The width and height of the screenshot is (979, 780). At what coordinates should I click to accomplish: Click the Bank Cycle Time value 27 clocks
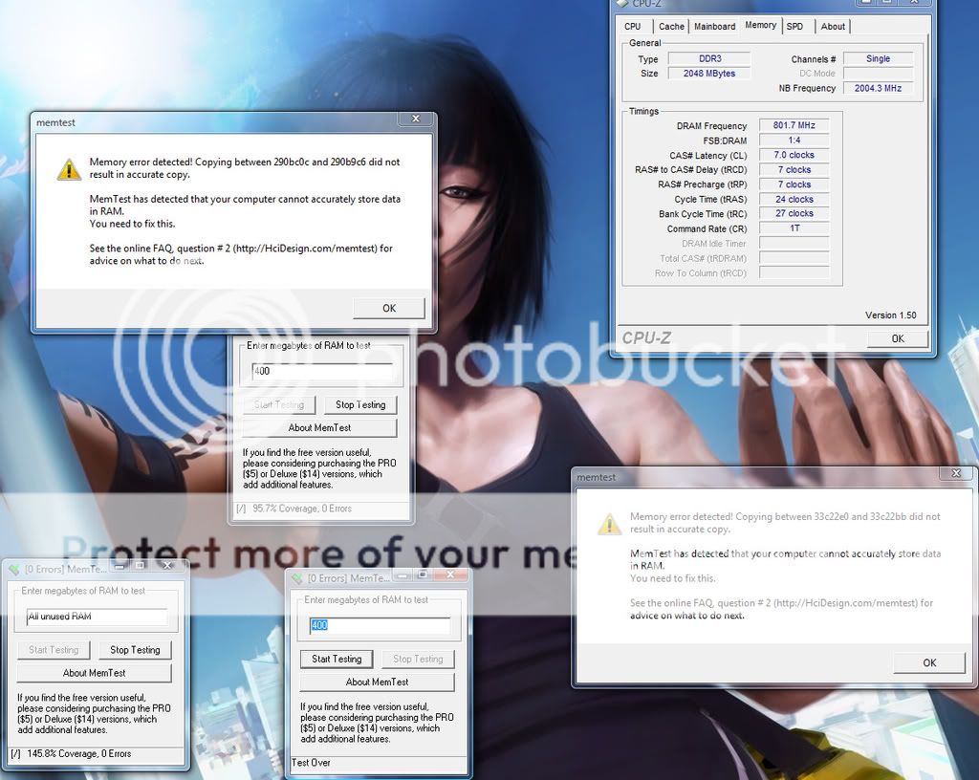click(x=794, y=213)
